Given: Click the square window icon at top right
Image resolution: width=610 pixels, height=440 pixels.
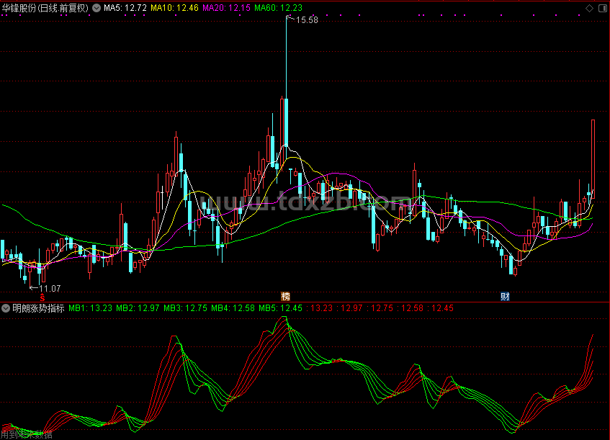Looking at the screenshot, I should (602, 7).
